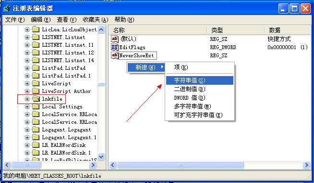
Task: Sort by the 类型 column header
Action: click(x=236, y=30)
